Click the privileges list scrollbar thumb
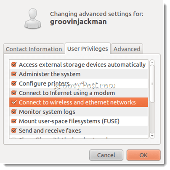The height and width of the screenshot is (170, 170). [152, 84]
